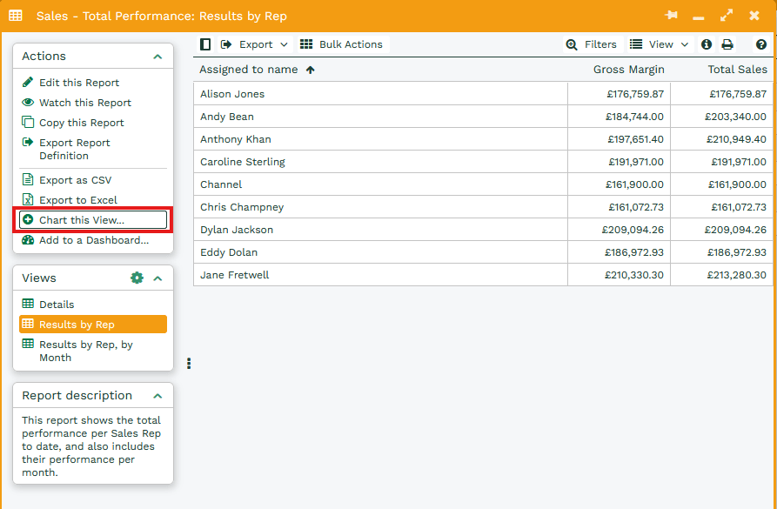Viewport: 777px width, 509px height.
Task: Click the help question mark icon
Action: 761,44
